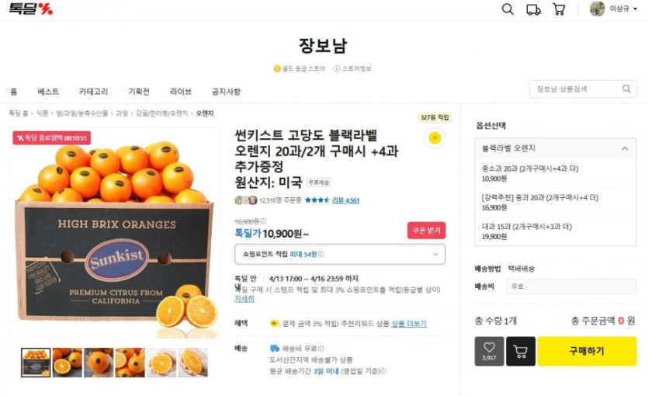The width and height of the screenshot is (648, 396).
Task: Click the yellow 구매하기 button
Action: [x=587, y=351]
